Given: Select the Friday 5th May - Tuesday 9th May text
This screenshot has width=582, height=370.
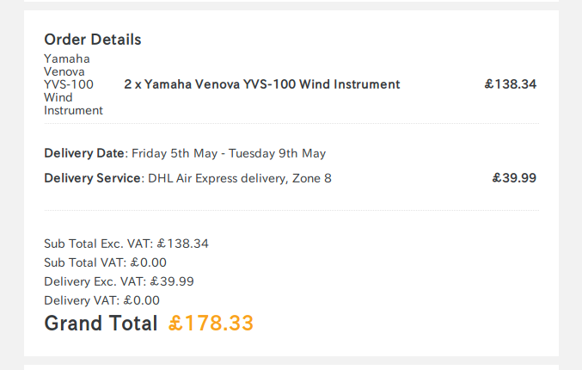Looking at the screenshot, I should point(229,153).
